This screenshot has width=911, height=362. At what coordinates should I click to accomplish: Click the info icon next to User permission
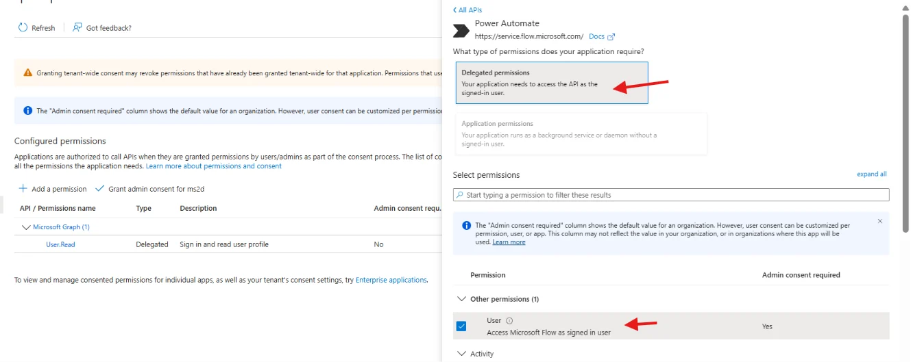pos(509,320)
